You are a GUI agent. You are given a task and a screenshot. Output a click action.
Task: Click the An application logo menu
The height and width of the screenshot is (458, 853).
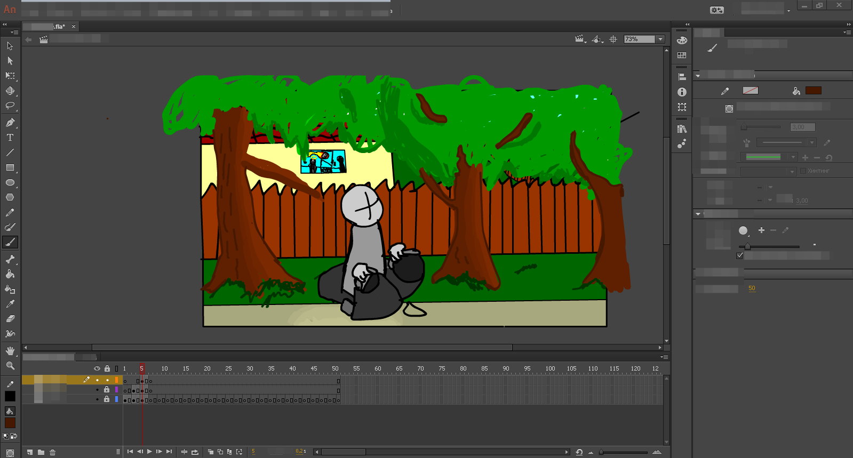pos(10,9)
